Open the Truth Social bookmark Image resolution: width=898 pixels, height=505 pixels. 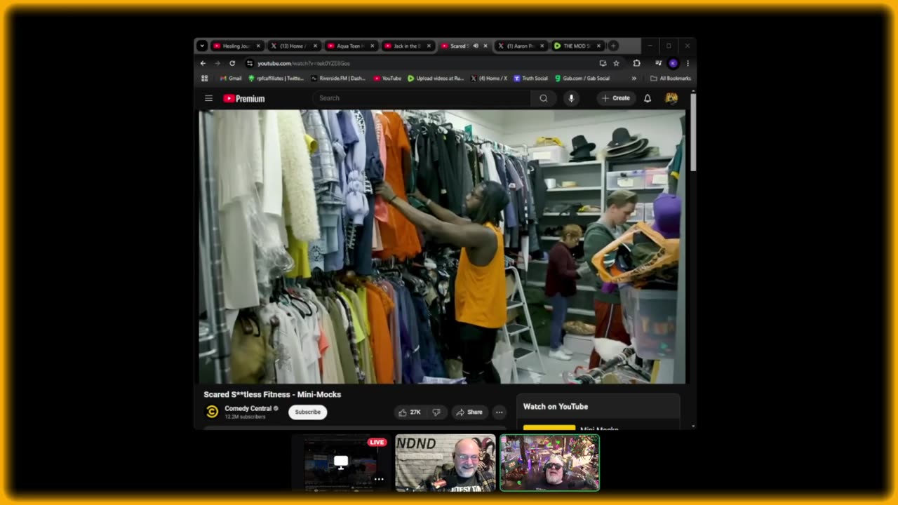tap(530, 79)
